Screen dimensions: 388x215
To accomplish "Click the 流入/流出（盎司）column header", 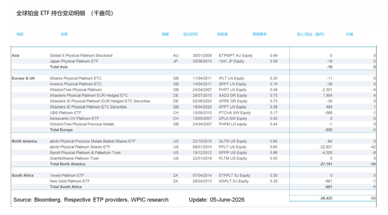I will (x=310, y=34).
